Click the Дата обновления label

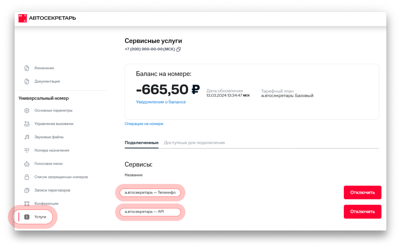coord(225,91)
